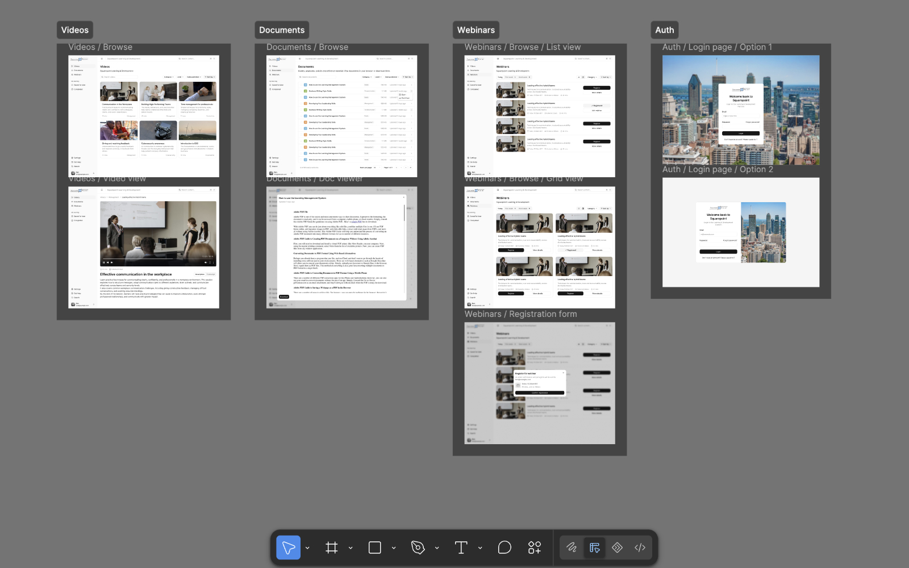The width and height of the screenshot is (909, 568).
Task: Select the Documents section label
Action: [x=282, y=30]
